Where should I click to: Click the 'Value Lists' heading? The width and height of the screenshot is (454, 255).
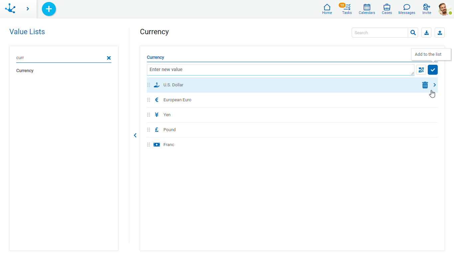(x=27, y=32)
